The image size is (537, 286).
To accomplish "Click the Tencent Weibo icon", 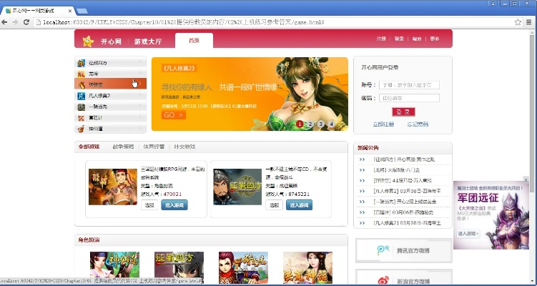I will (x=383, y=250).
